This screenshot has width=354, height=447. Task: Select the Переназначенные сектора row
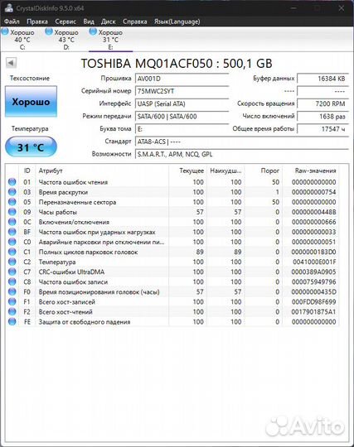[x=172, y=202]
